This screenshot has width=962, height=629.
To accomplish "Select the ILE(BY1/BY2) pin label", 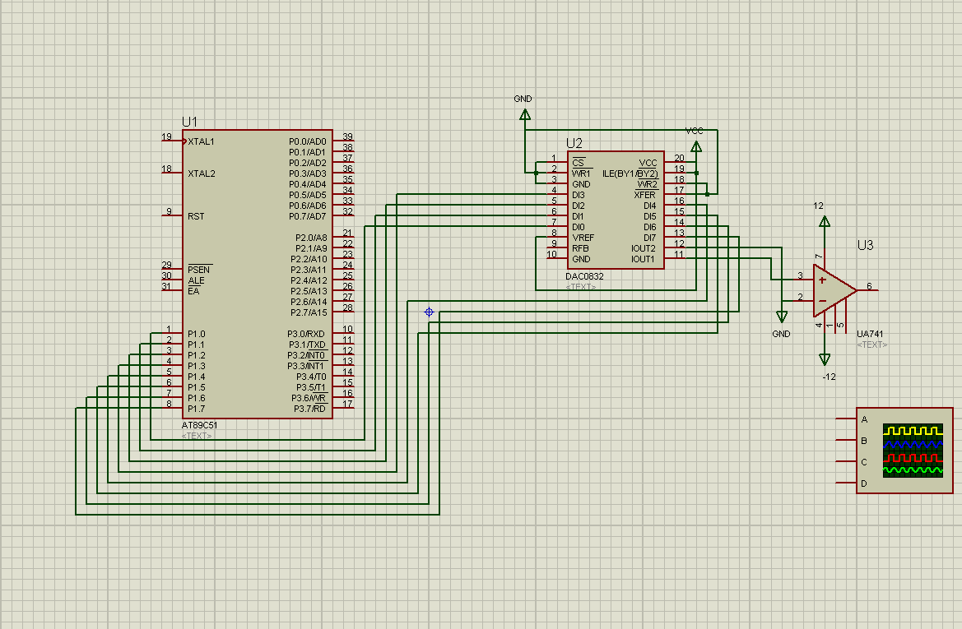I will point(630,173).
